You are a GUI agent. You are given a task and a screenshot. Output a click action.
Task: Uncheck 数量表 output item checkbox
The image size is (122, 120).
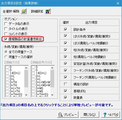point(66,98)
